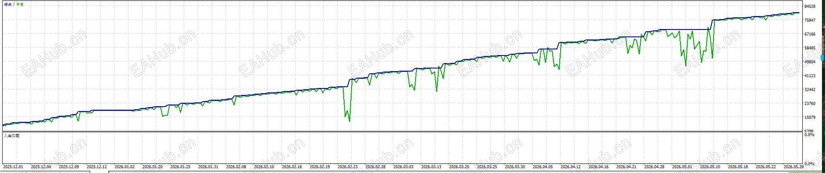Image resolution: width=825 pixels, height=173 pixels.
Task: Click the 75847 value on the price axis
Action: click(x=810, y=20)
